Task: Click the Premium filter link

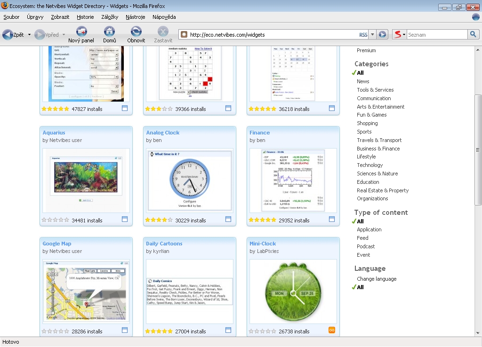Action: 366,50
